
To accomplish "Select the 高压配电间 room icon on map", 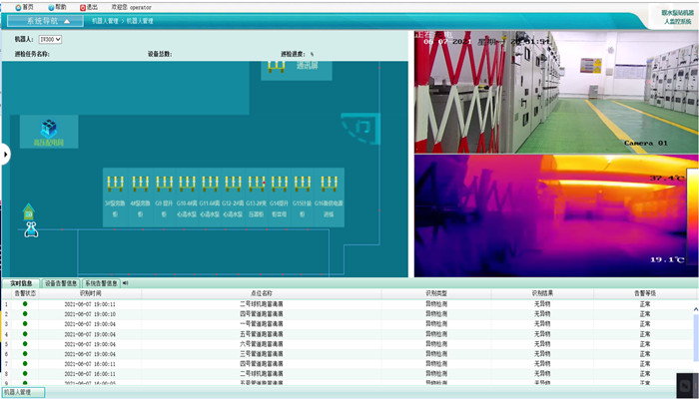I will tap(47, 129).
